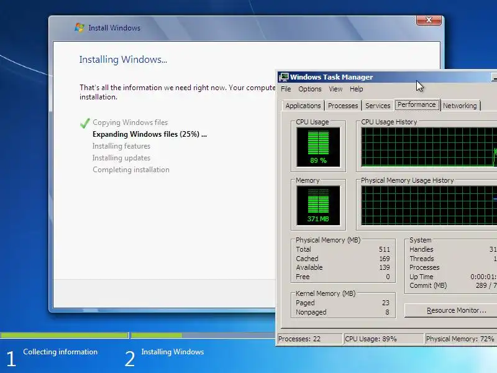This screenshot has width=497, height=373.
Task: Click the 'Install Windows' title text
Action: click(x=114, y=28)
